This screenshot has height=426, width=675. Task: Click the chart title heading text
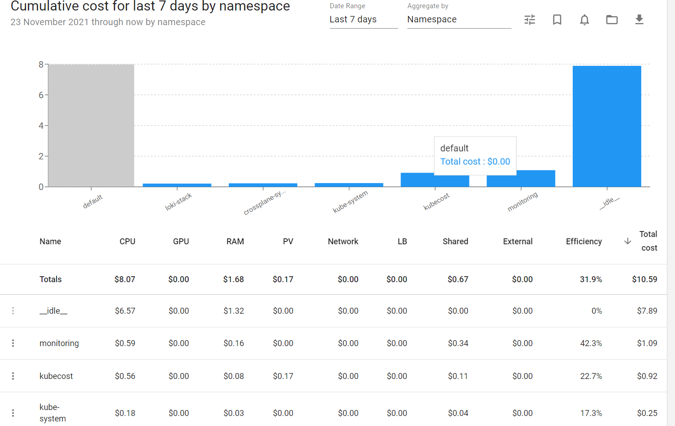pyautogui.click(x=150, y=6)
